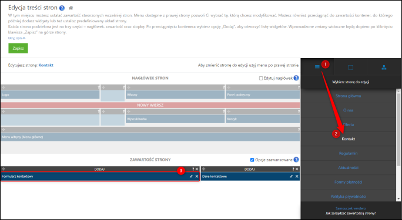Click help icon next to Opcje zaawansowane
The height and width of the screenshot is (220, 402).
[x=296, y=160]
